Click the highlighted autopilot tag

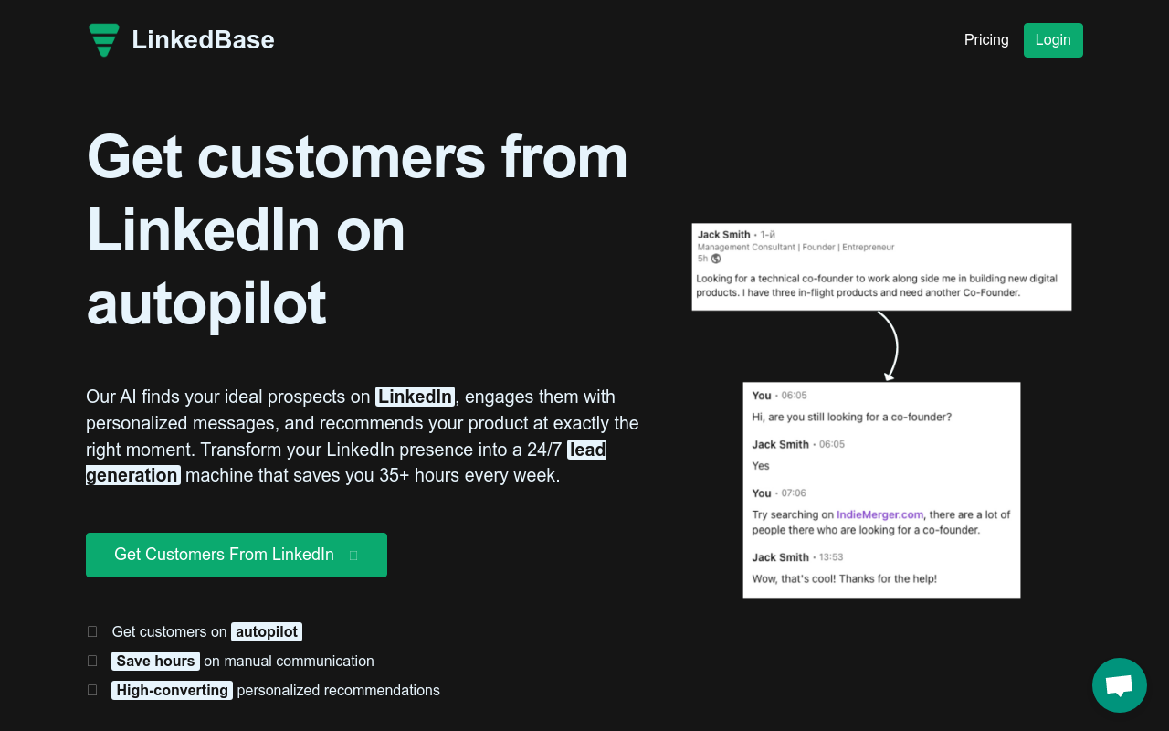point(267,631)
